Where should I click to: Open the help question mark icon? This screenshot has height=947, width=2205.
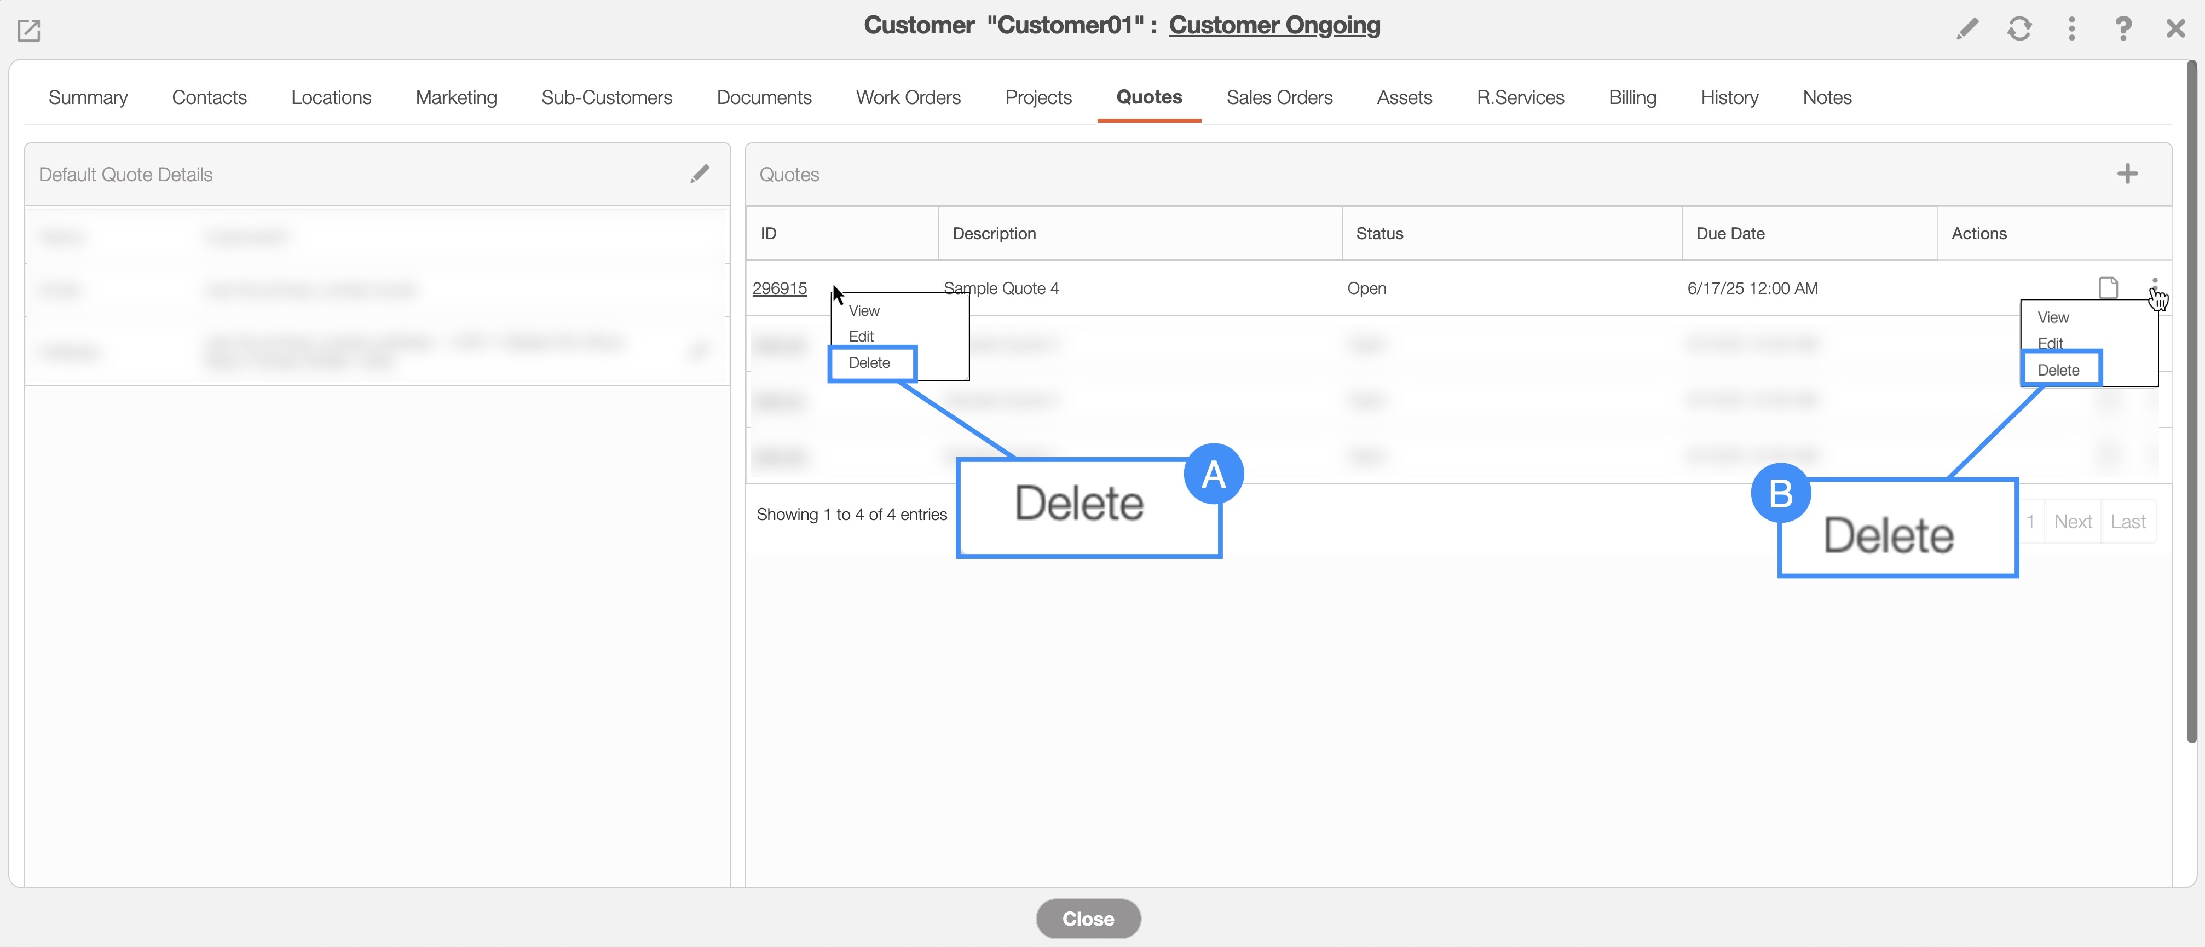pos(2123,29)
